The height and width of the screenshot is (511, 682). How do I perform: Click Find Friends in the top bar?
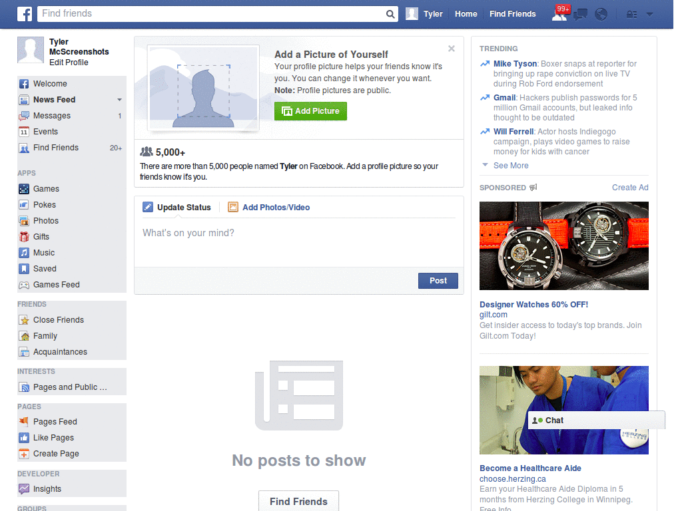[x=512, y=14]
